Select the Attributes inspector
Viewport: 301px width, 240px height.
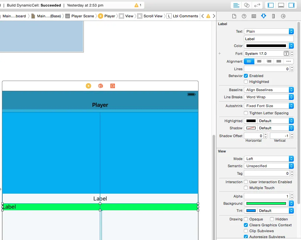coord(263,16)
